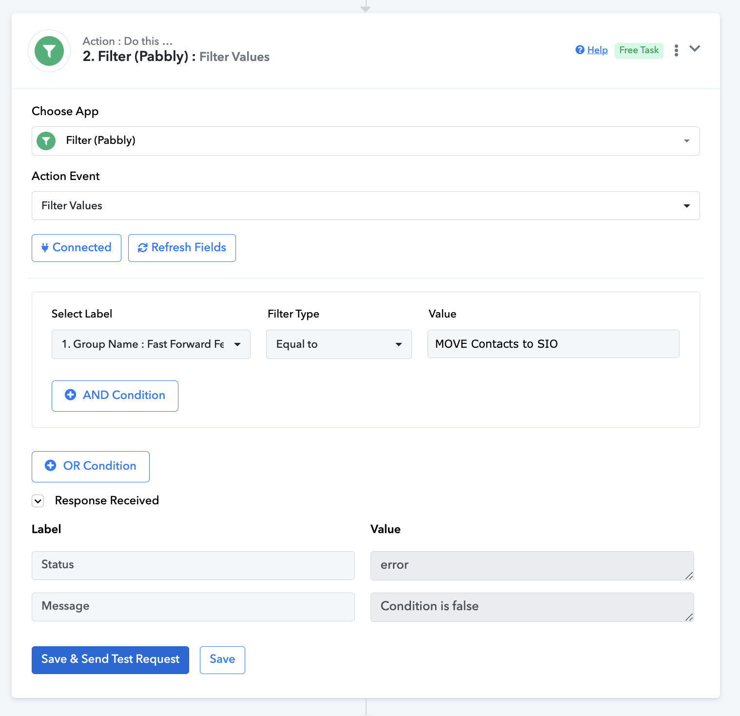This screenshot has width=740, height=716.
Task: Click the filter icon in Choose App field
Action: (46, 141)
